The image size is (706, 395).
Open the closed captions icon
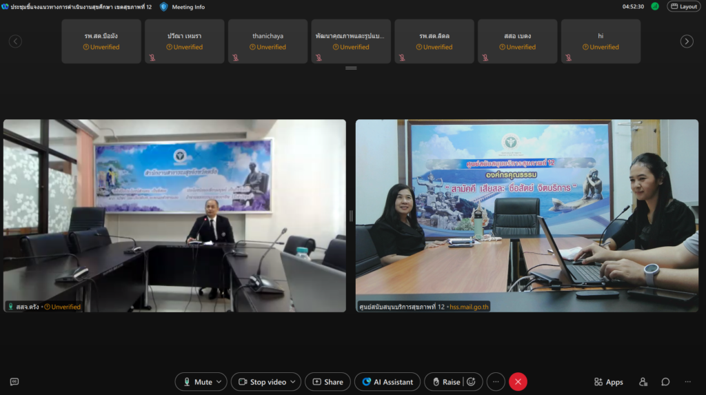[14, 382]
